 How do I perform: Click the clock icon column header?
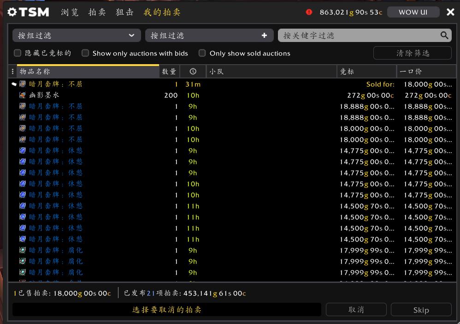point(193,71)
